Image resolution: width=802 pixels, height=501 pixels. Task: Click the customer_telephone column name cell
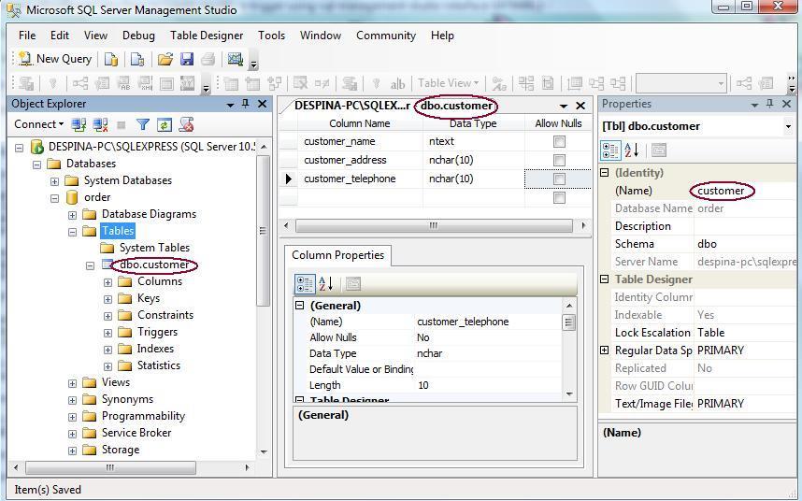coord(360,179)
